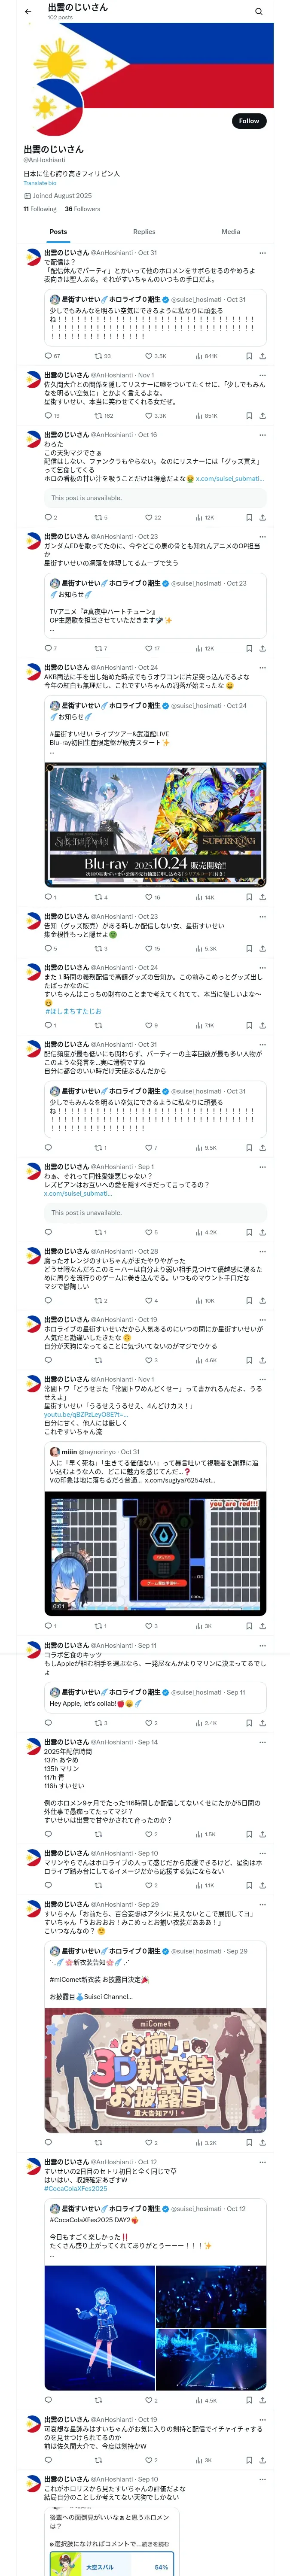Open more options on the Oct 16 post
The width and height of the screenshot is (290, 2576).
[262, 435]
